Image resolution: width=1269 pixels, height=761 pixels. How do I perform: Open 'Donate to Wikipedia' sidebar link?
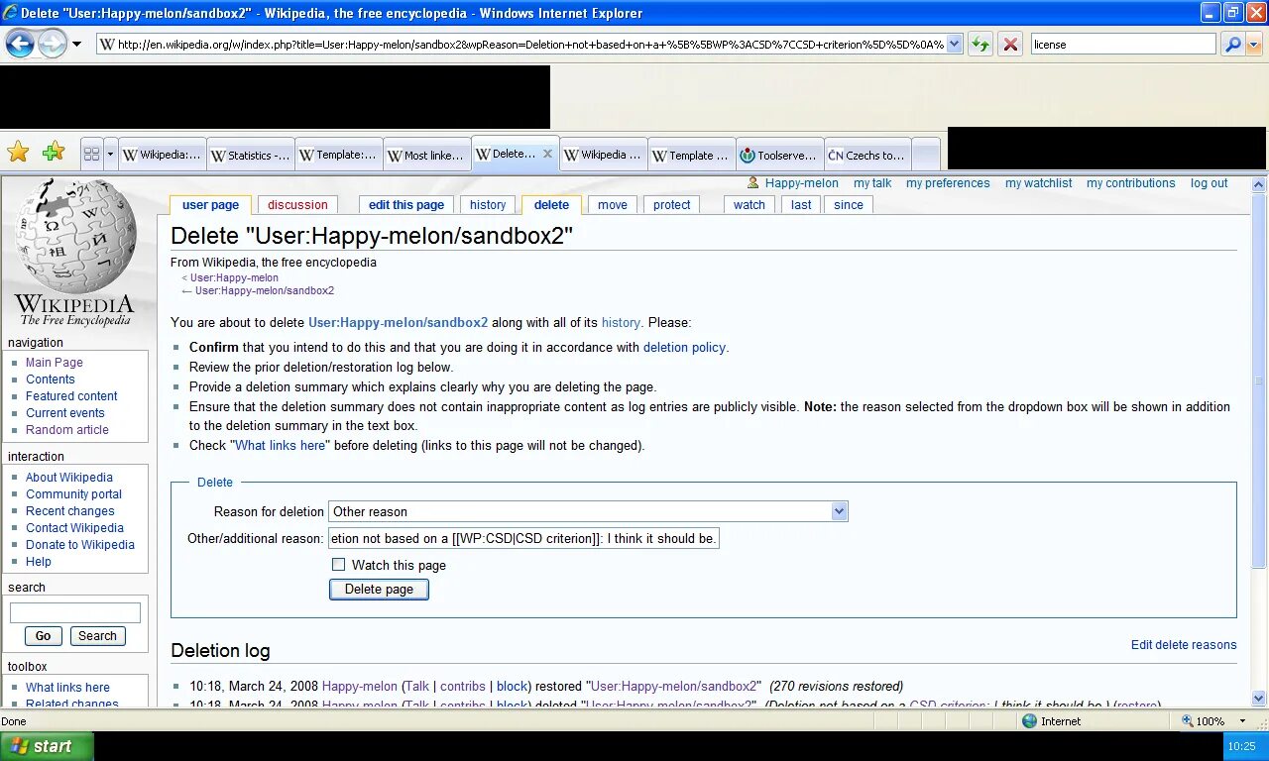click(80, 545)
